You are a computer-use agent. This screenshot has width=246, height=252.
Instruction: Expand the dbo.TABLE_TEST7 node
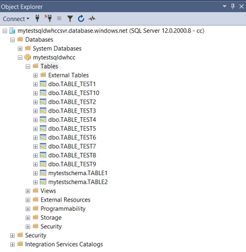[35, 146]
